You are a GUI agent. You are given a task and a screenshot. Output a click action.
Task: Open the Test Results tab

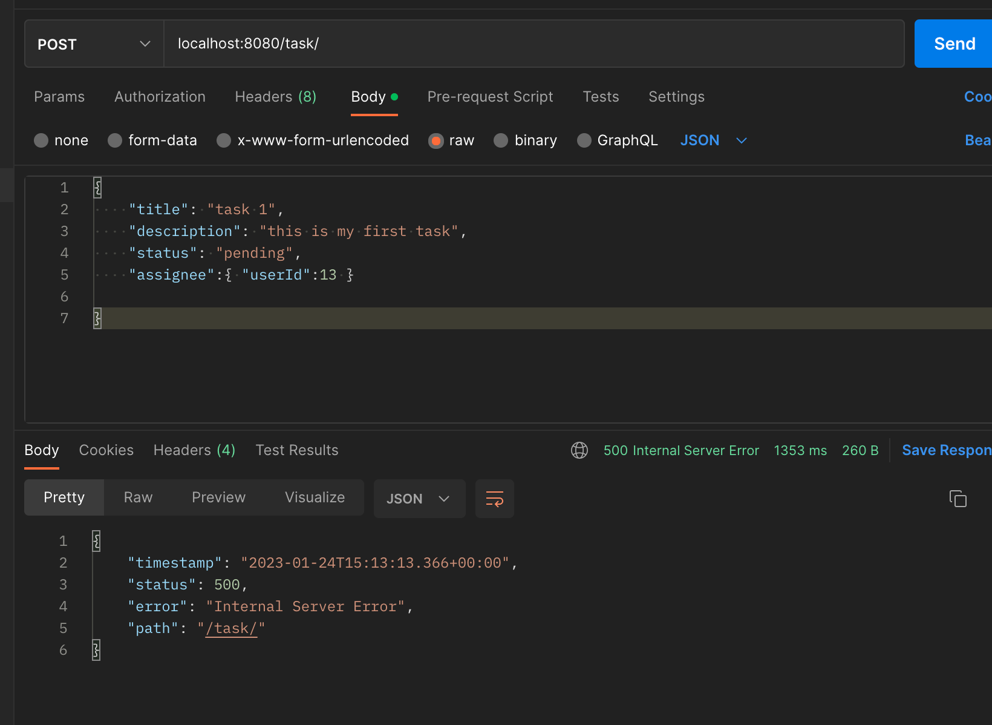(x=297, y=450)
